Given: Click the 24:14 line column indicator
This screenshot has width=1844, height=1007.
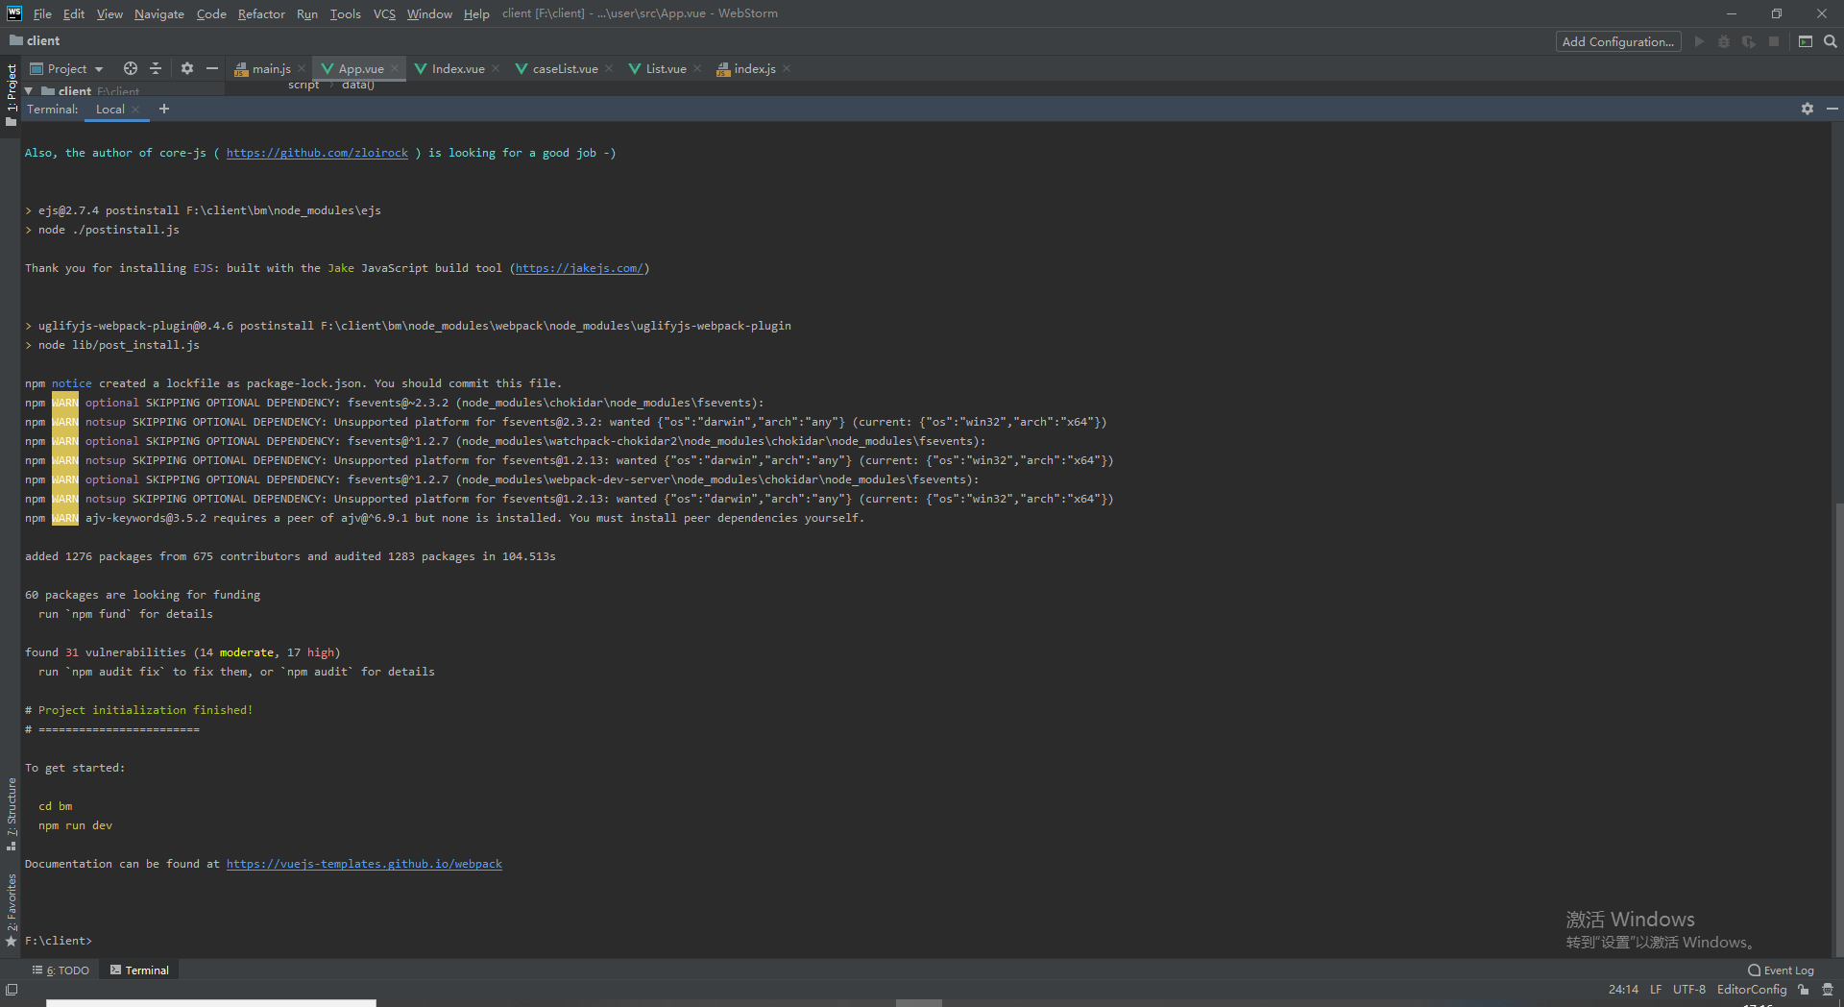Looking at the screenshot, I should 1623,990.
